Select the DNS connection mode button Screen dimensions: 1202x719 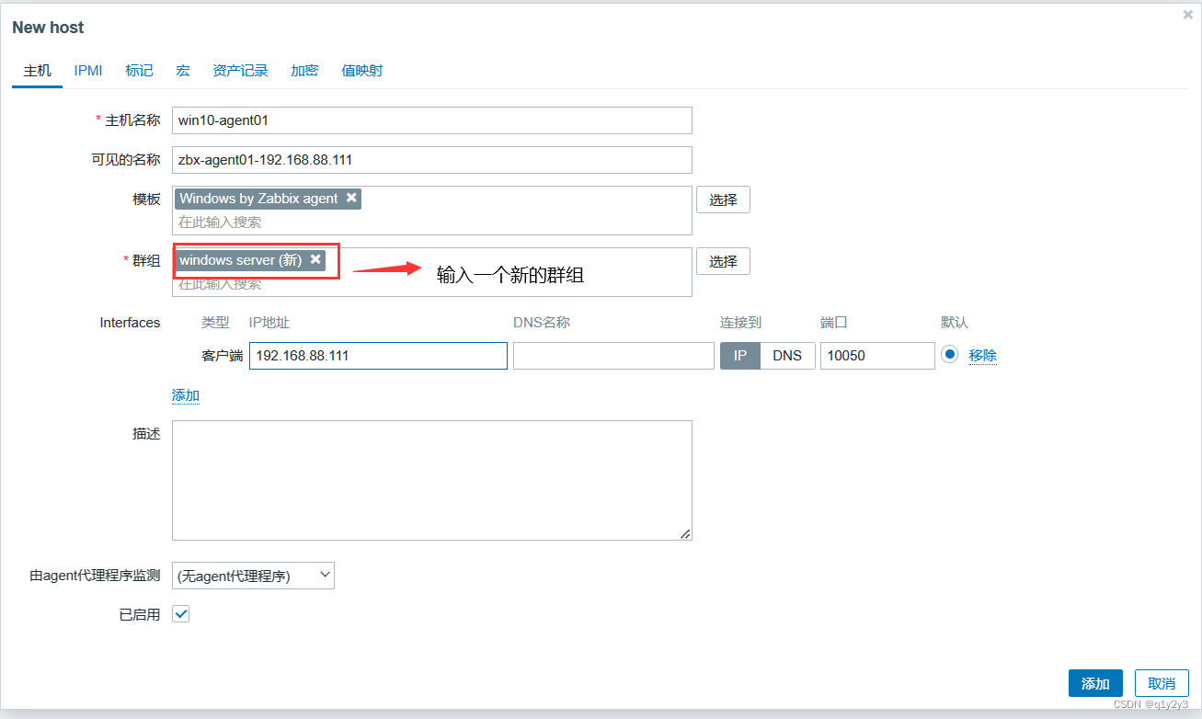[787, 356]
